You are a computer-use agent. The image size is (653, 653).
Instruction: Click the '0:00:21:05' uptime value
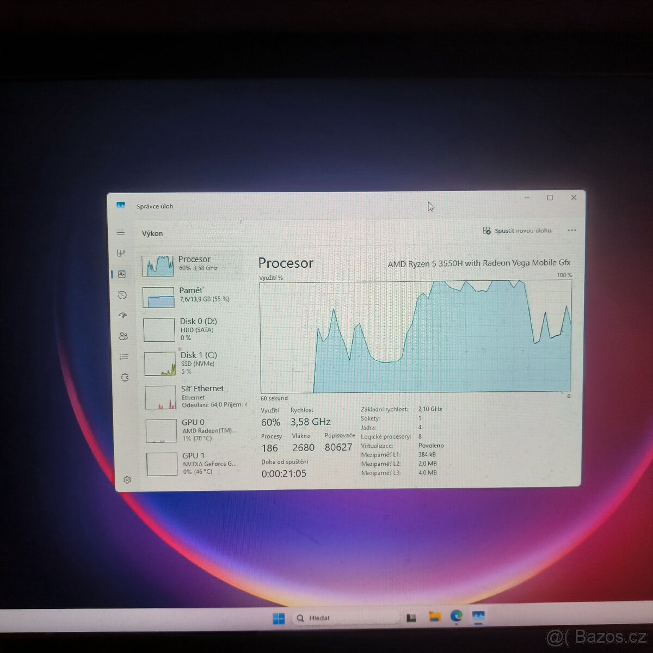[284, 473]
